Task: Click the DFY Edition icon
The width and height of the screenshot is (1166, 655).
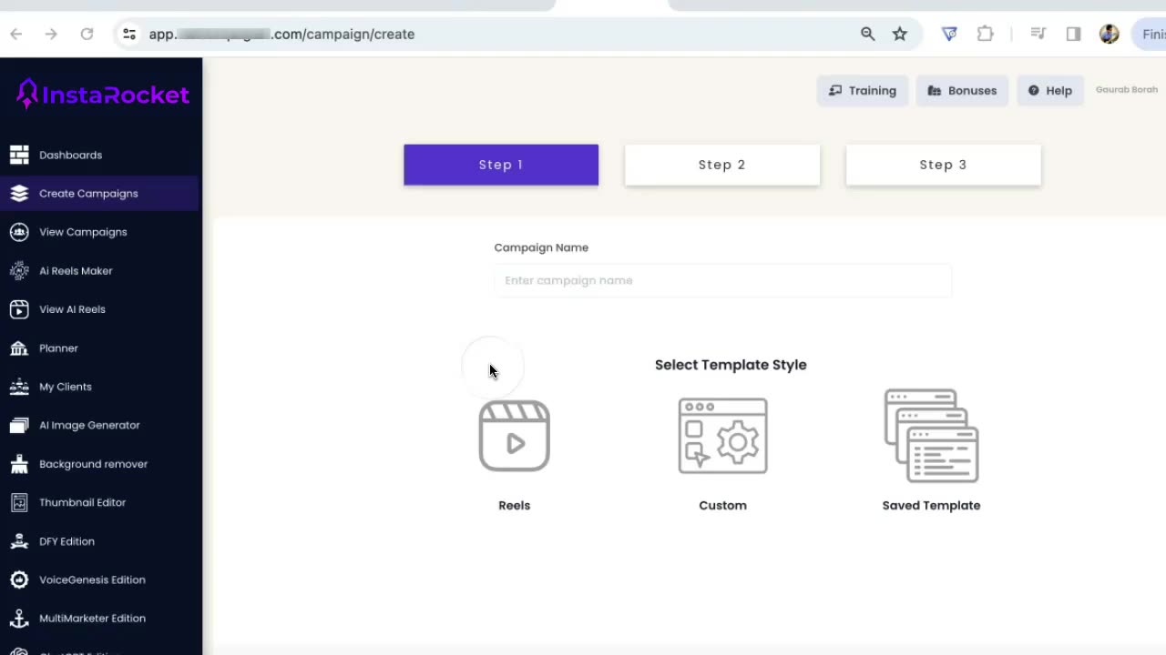Action: [x=19, y=541]
